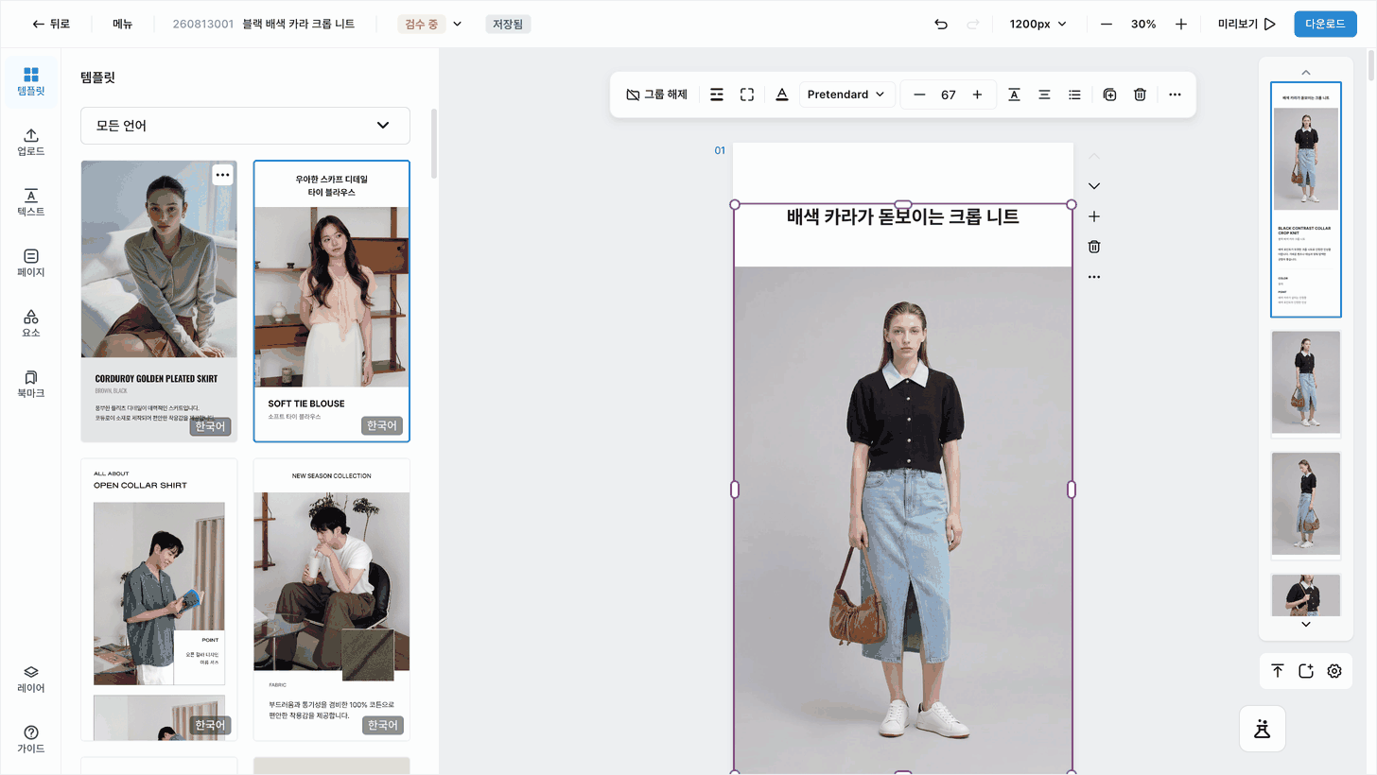Click the center text alignment icon
Viewport: 1377px width, 775px height.
1044,95
